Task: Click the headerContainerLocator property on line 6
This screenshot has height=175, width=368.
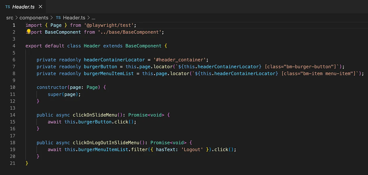Action: 114,60
